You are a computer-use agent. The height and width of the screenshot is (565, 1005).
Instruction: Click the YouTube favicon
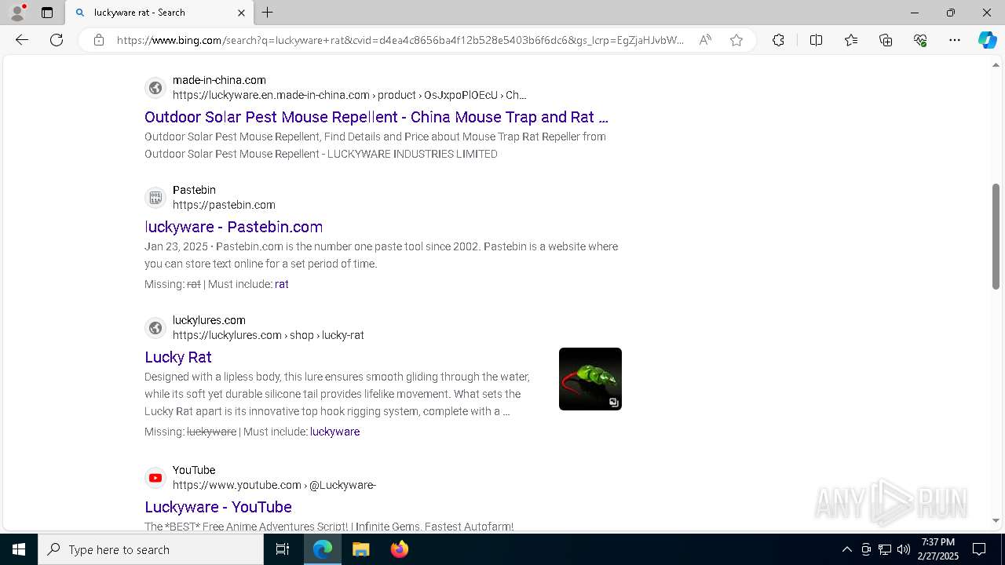pyautogui.click(x=155, y=478)
